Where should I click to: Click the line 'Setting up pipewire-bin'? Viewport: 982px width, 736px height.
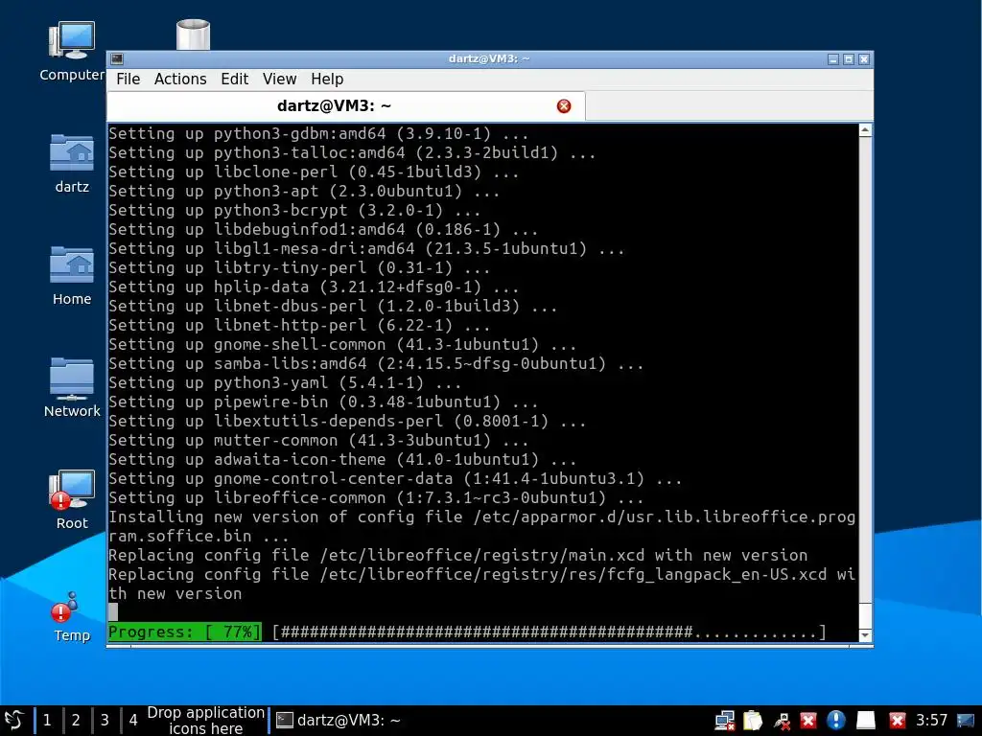[x=323, y=402]
